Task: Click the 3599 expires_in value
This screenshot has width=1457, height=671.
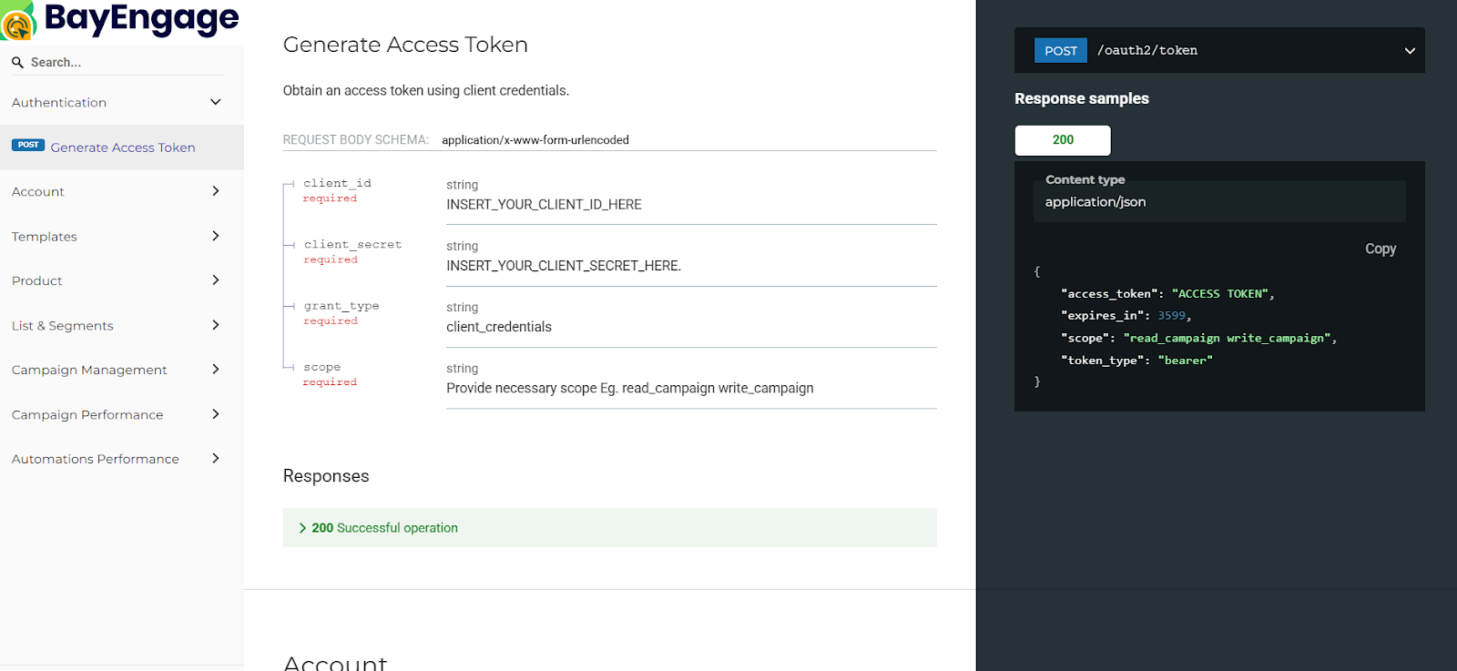Action: (1172, 316)
